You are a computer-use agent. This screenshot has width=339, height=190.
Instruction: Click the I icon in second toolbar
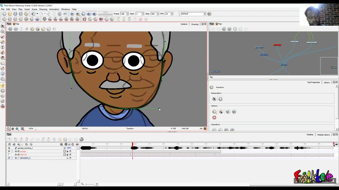coord(61,19)
